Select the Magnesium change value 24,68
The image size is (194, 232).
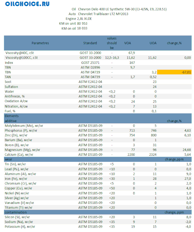pos(187,150)
